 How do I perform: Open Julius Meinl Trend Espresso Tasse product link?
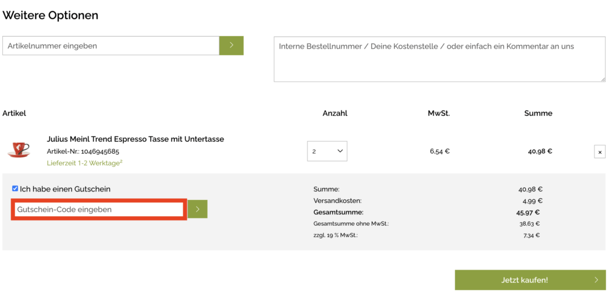(135, 139)
